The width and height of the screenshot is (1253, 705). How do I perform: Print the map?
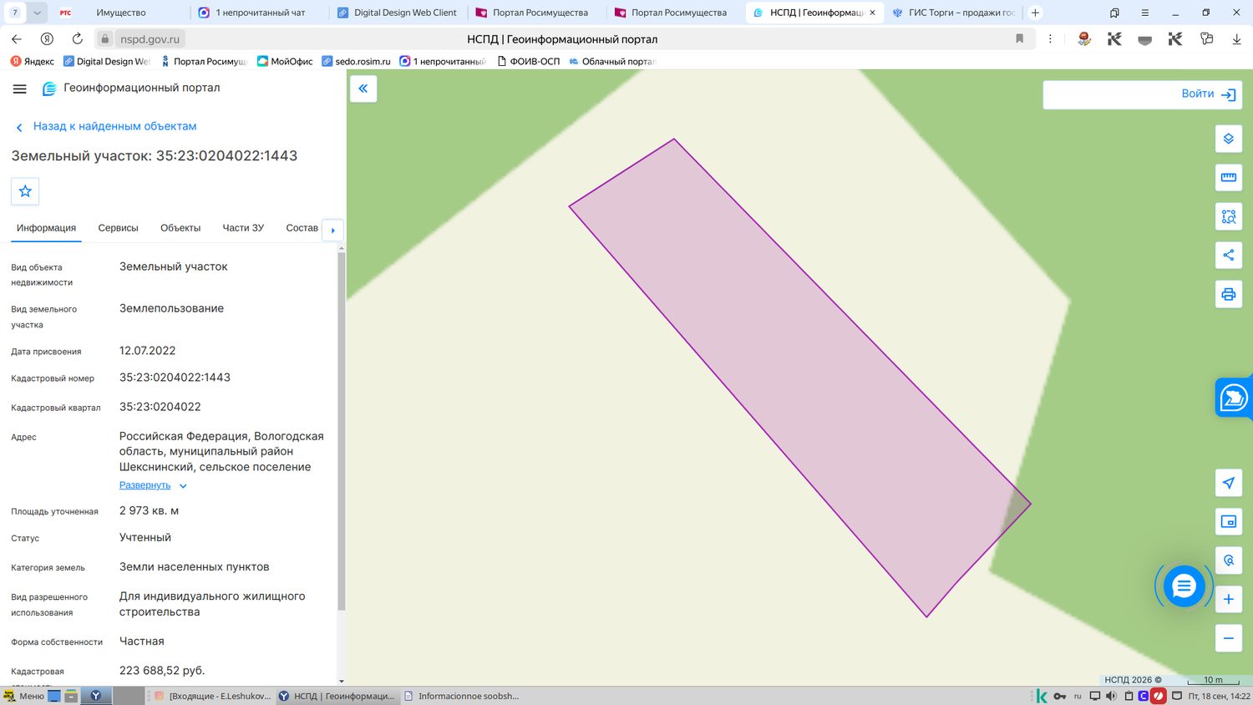coord(1228,294)
